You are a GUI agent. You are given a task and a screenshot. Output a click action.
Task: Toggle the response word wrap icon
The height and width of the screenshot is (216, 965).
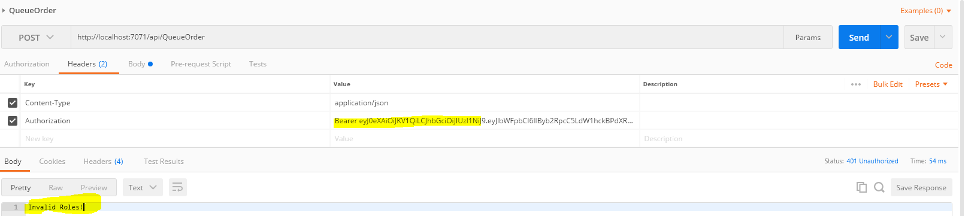point(177,187)
